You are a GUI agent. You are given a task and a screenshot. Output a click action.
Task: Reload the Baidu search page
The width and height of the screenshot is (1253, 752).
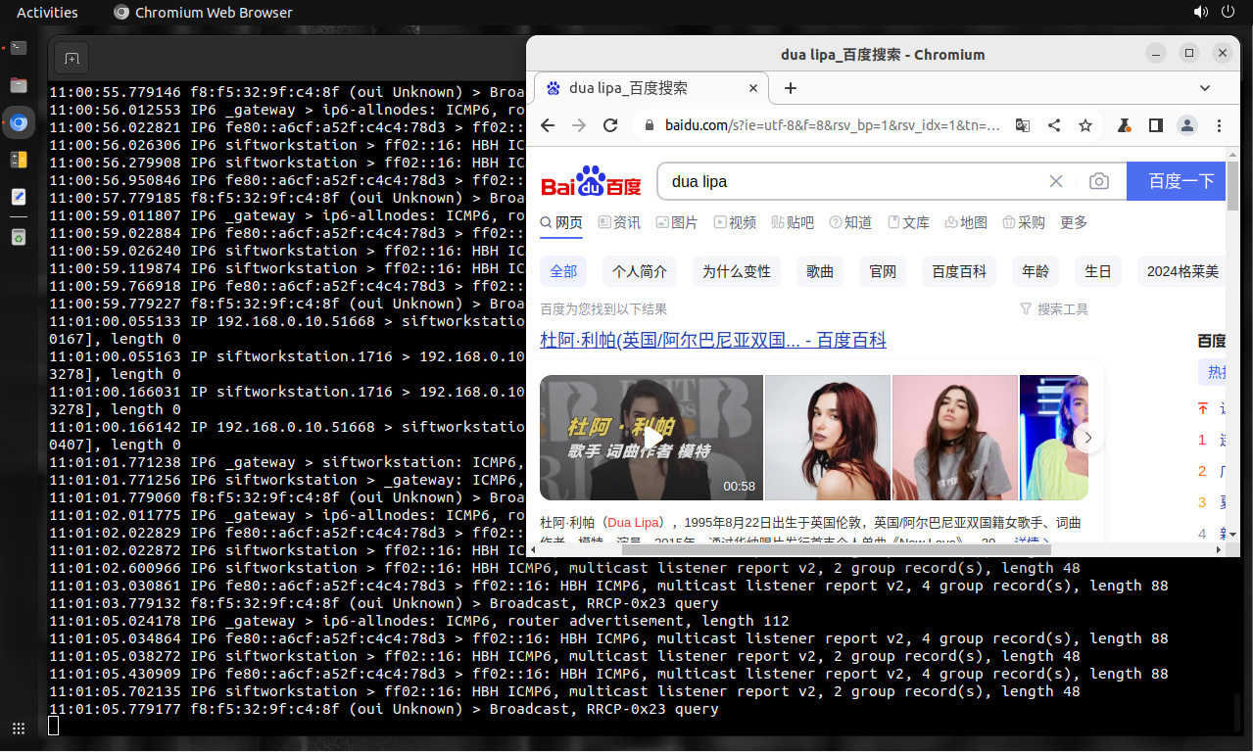click(610, 125)
